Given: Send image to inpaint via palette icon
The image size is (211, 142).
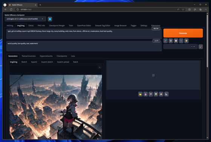Looking at the screenshot, I should 161,94.
